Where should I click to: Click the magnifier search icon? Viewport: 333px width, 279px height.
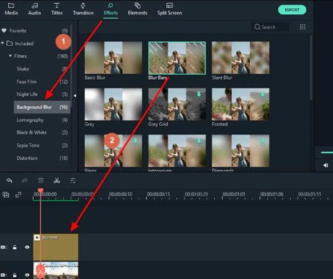pos(257,27)
